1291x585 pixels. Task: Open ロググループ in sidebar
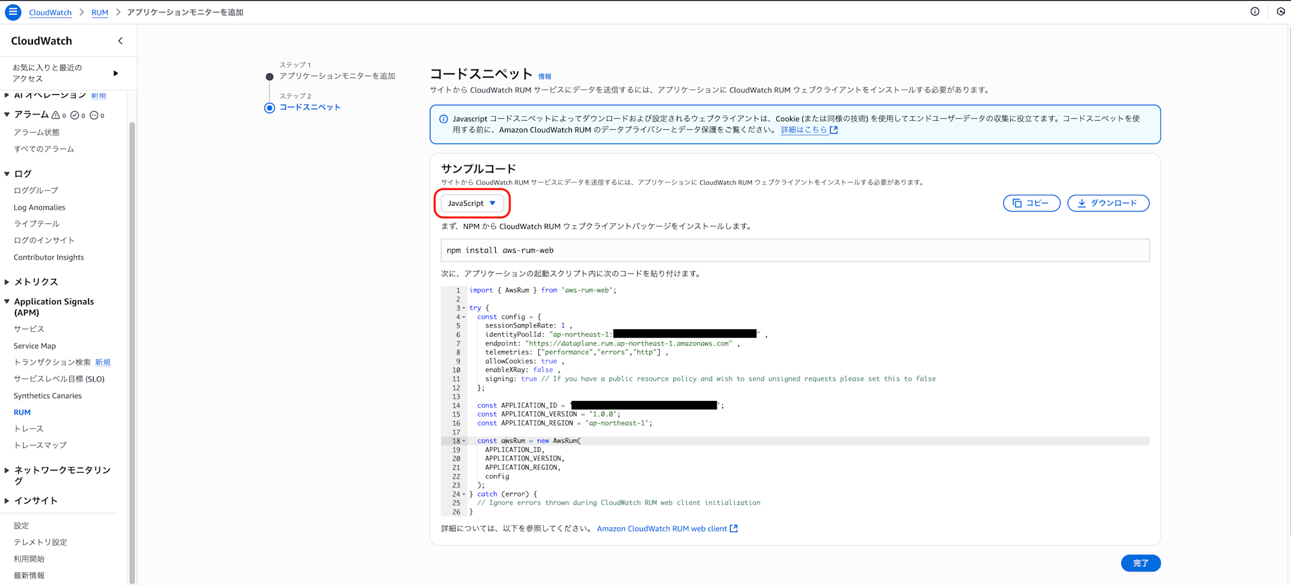click(36, 190)
